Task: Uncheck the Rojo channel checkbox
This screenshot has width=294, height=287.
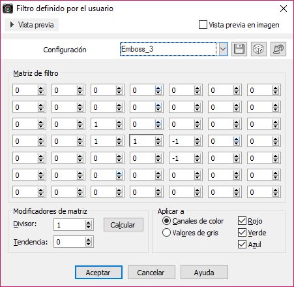Action: (x=242, y=221)
